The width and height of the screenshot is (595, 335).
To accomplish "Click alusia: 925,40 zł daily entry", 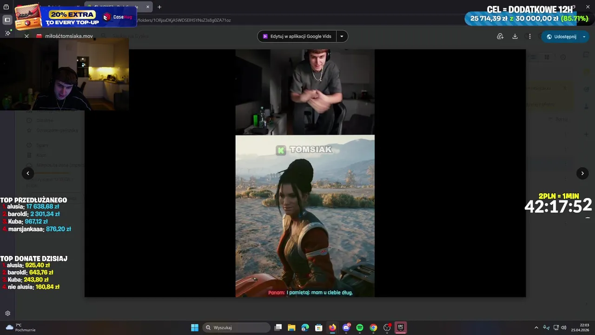I will pos(26,265).
